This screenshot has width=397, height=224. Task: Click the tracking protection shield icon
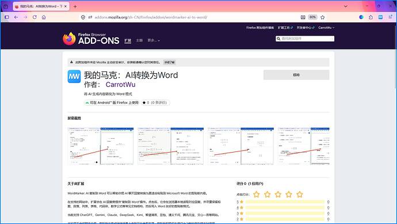tap(83, 17)
